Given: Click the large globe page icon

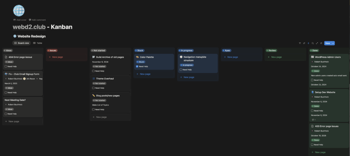Looking at the screenshot, I should [x=19, y=10].
